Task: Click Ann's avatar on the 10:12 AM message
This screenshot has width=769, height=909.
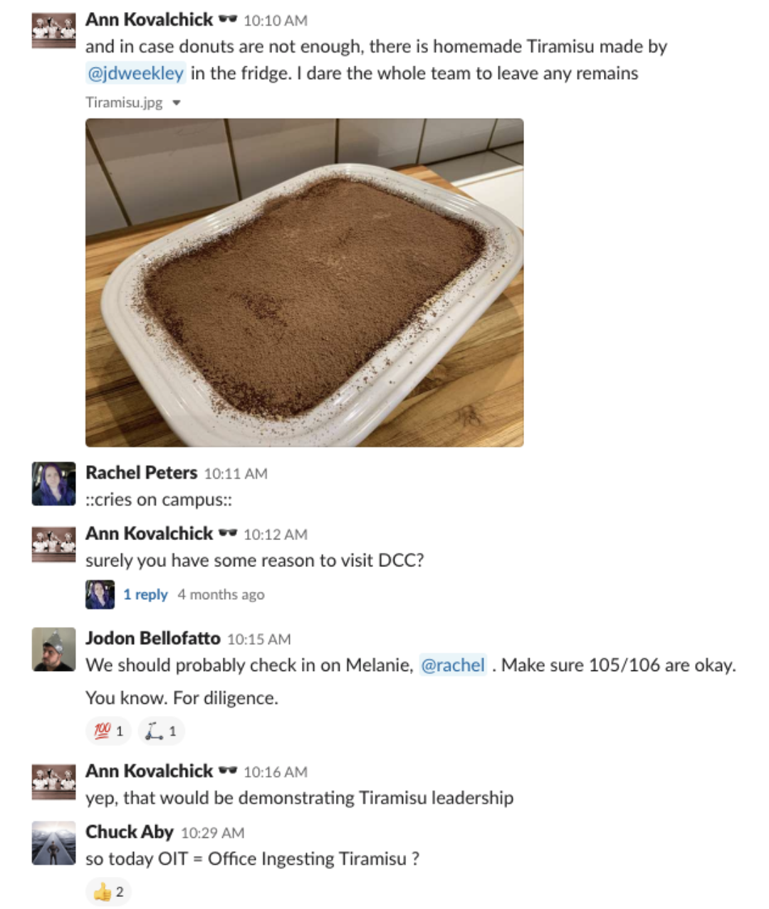Action: coord(53,545)
